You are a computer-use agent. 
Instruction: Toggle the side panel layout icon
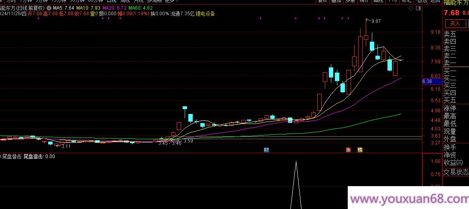(x=419, y=8)
